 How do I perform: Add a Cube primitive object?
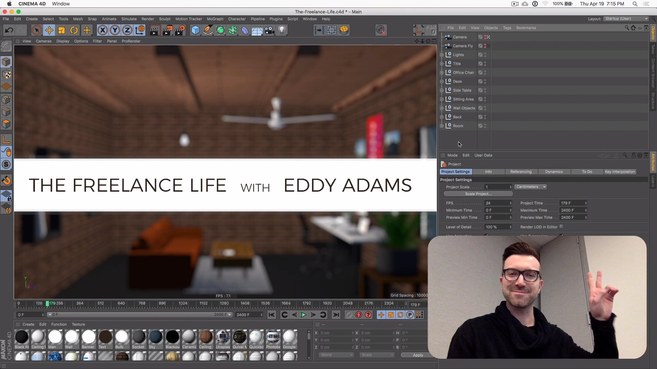coord(195,30)
